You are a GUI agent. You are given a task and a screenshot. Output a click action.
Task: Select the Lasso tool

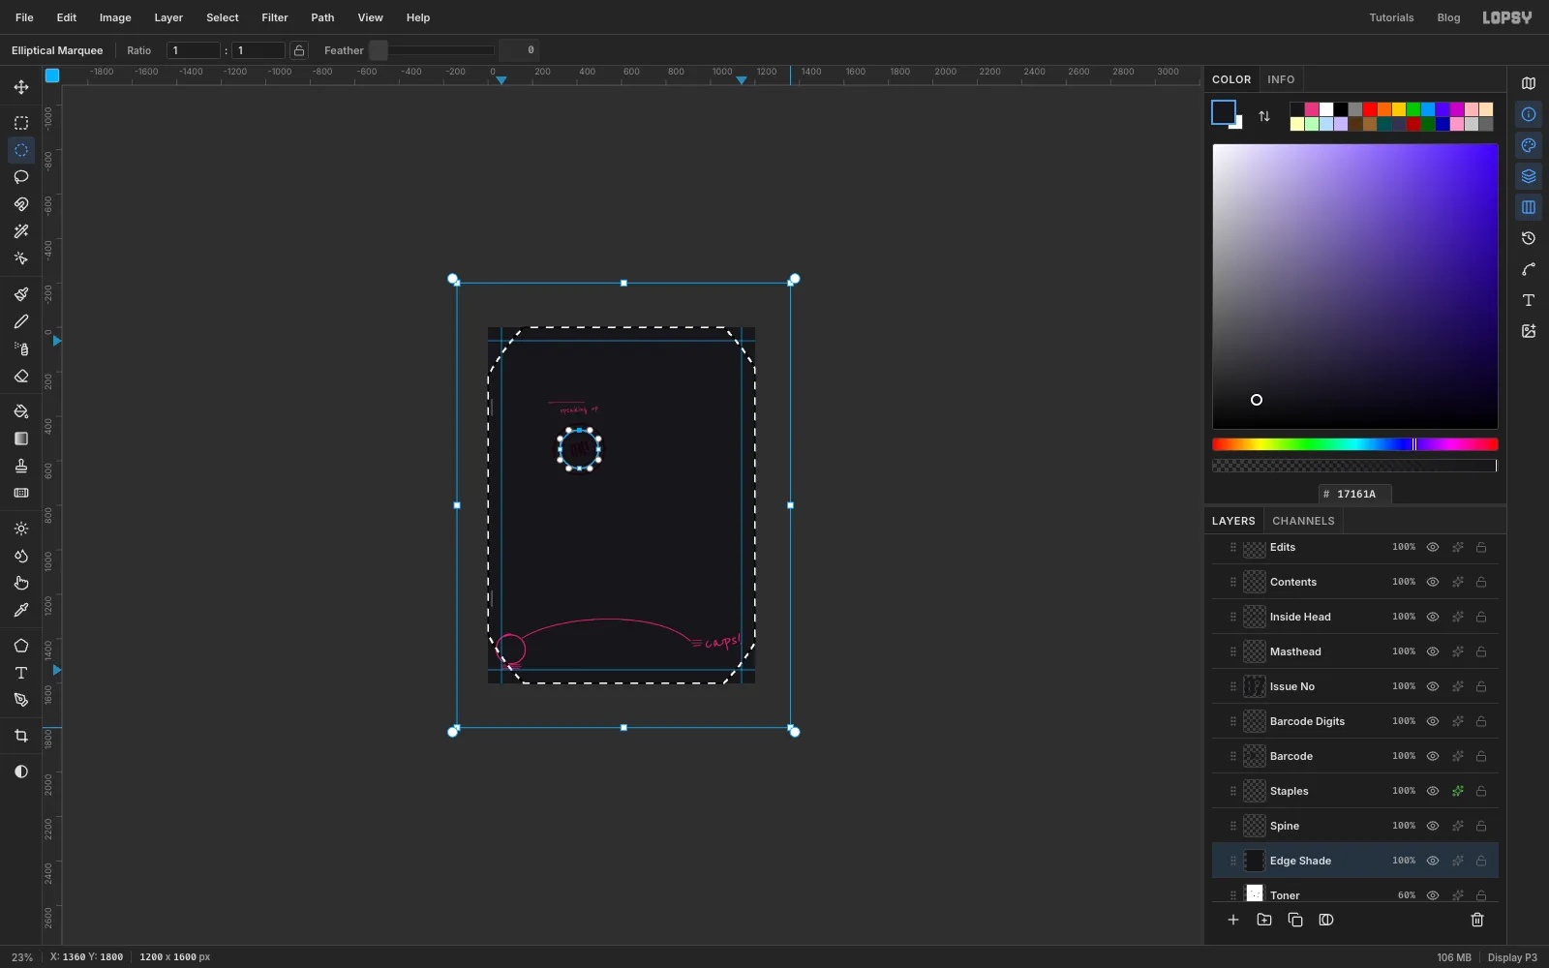click(21, 177)
